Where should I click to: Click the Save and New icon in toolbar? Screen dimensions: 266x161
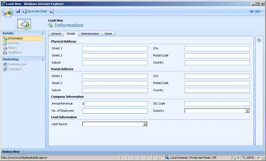point(52,11)
